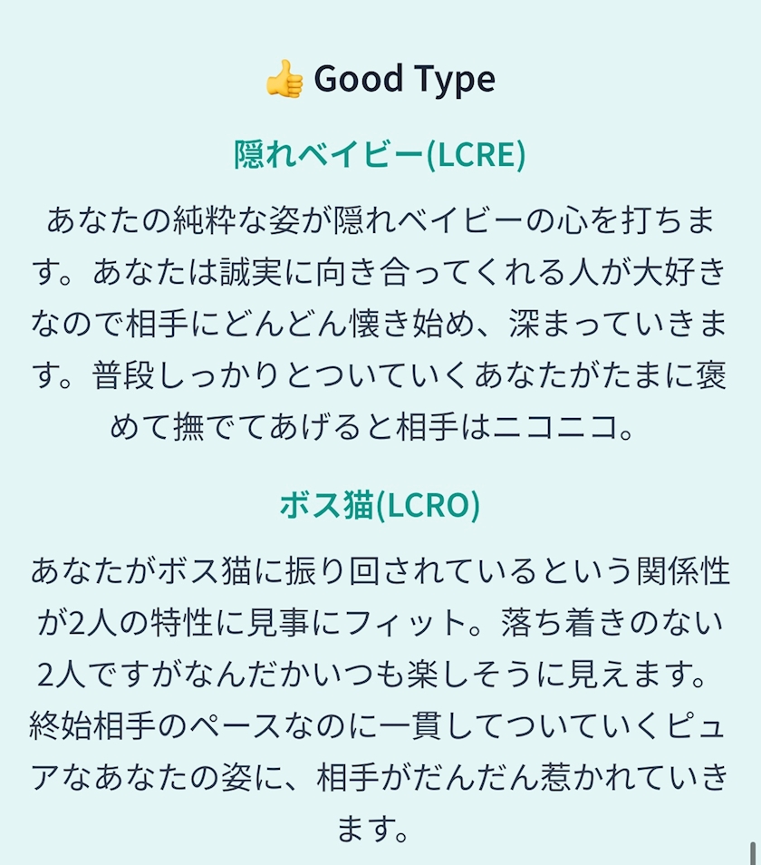The width and height of the screenshot is (761, 865).
Task: Click the text line starting "あなたの純粋な姿が"
Action: click(x=380, y=220)
